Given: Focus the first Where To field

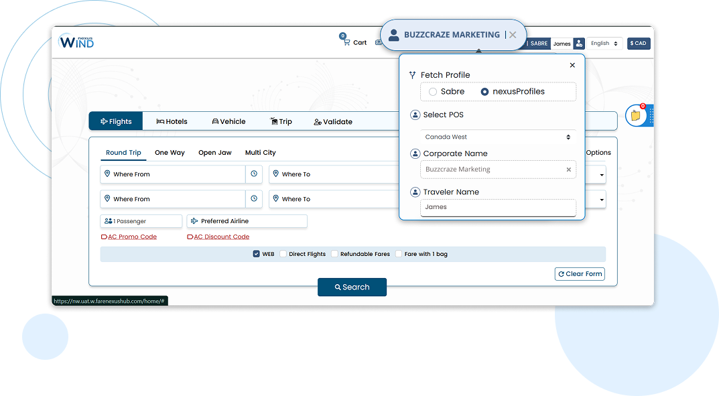Looking at the screenshot, I should [335, 174].
